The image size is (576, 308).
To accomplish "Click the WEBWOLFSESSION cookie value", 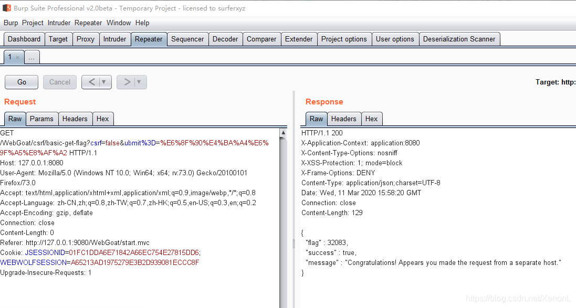I will click(135, 262).
